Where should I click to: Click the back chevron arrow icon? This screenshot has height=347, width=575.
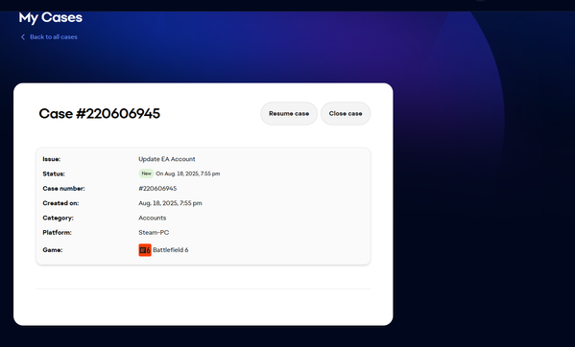click(23, 37)
